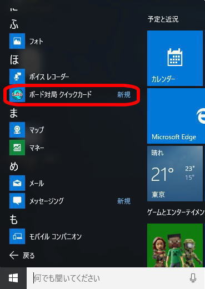
Task: Click the 何でも聞いてください search box
Action: pyautogui.click(x=116, y=278)
